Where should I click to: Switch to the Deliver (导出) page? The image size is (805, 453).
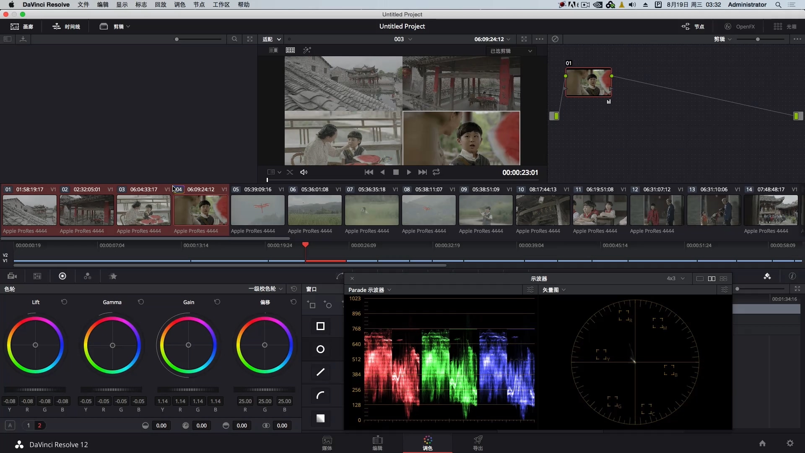tap(478, 443)
